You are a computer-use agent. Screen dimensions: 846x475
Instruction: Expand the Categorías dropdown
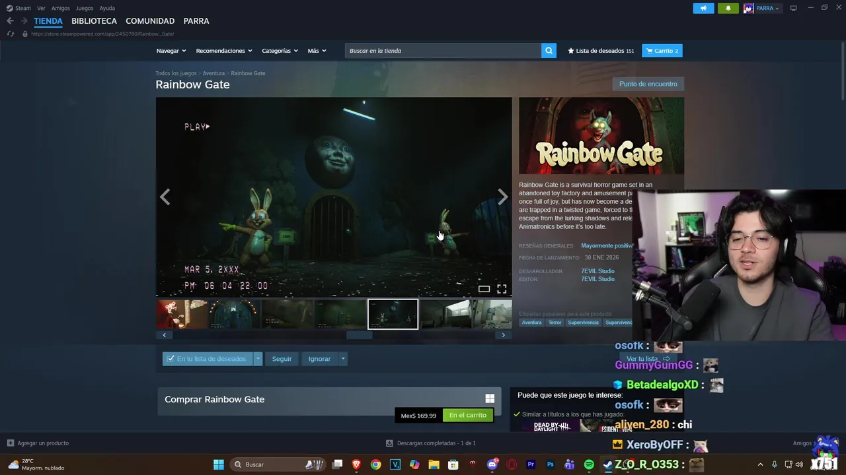[x=280, y=51]
